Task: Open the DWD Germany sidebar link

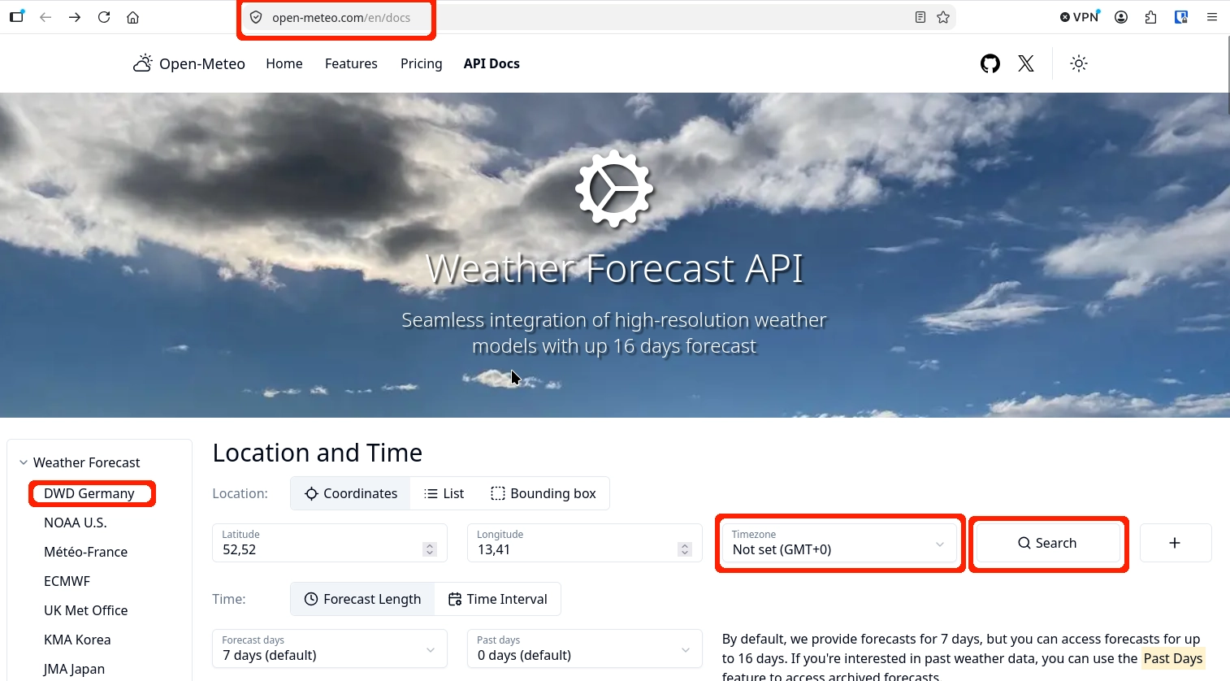Action: pyautogui.click(x=89, y=493)
